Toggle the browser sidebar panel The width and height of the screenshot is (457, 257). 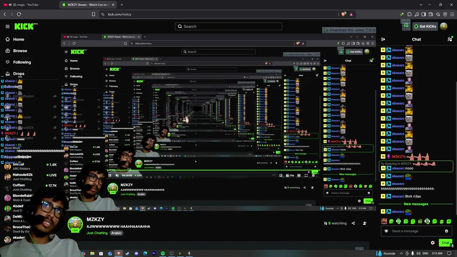point(423,14)
